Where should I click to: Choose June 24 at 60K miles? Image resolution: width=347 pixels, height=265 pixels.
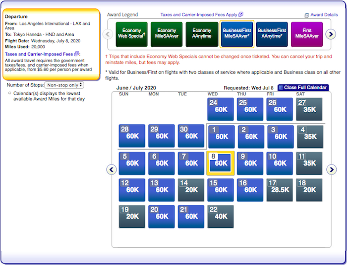coord(221,109)
